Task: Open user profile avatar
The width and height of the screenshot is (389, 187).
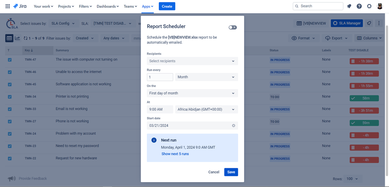Action: point(380,6)
